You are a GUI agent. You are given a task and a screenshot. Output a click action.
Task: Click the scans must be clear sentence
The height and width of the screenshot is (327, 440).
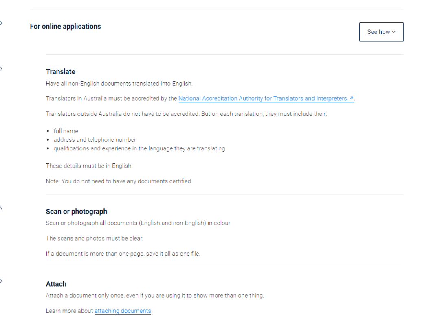tap(95, 239)
